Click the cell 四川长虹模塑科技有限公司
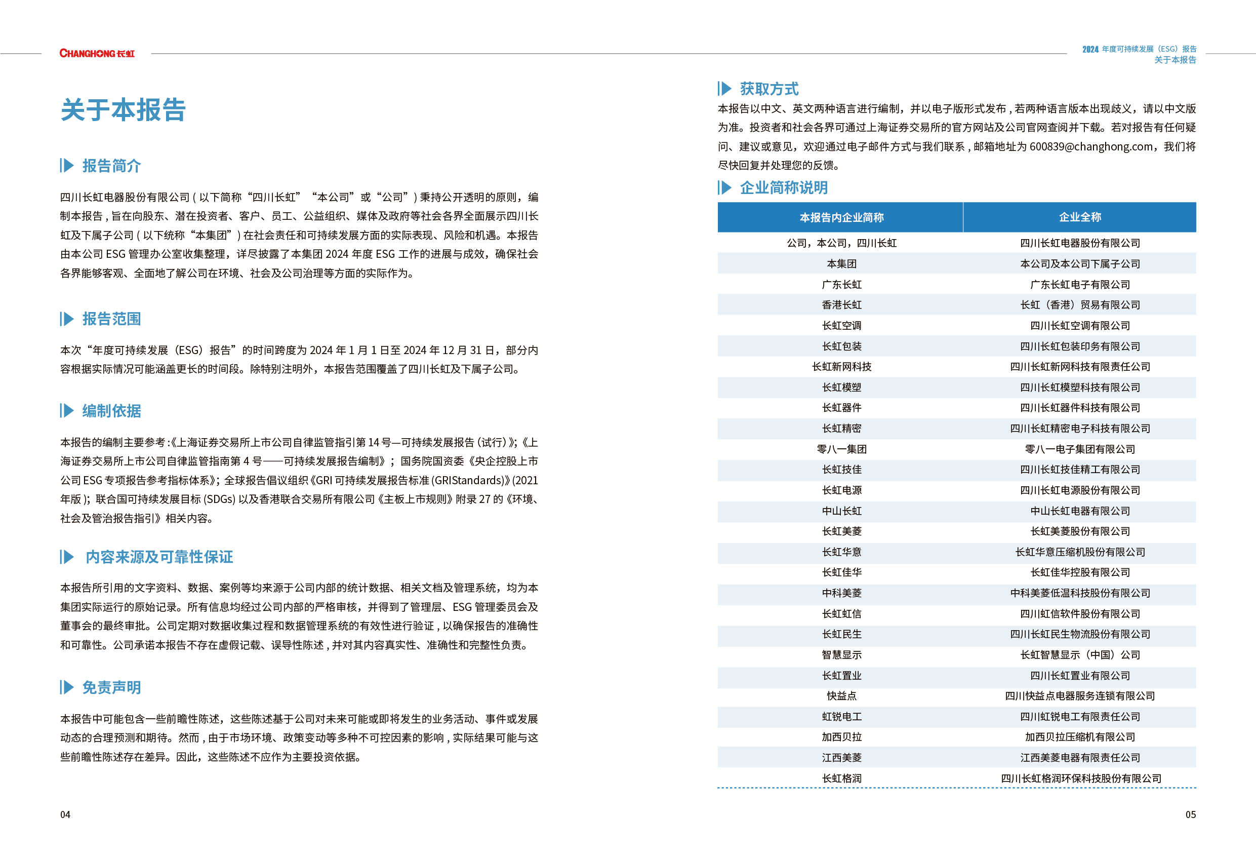Image resolution: width=1256 pixels, height=853 pixels. (x=1080, y=387)
